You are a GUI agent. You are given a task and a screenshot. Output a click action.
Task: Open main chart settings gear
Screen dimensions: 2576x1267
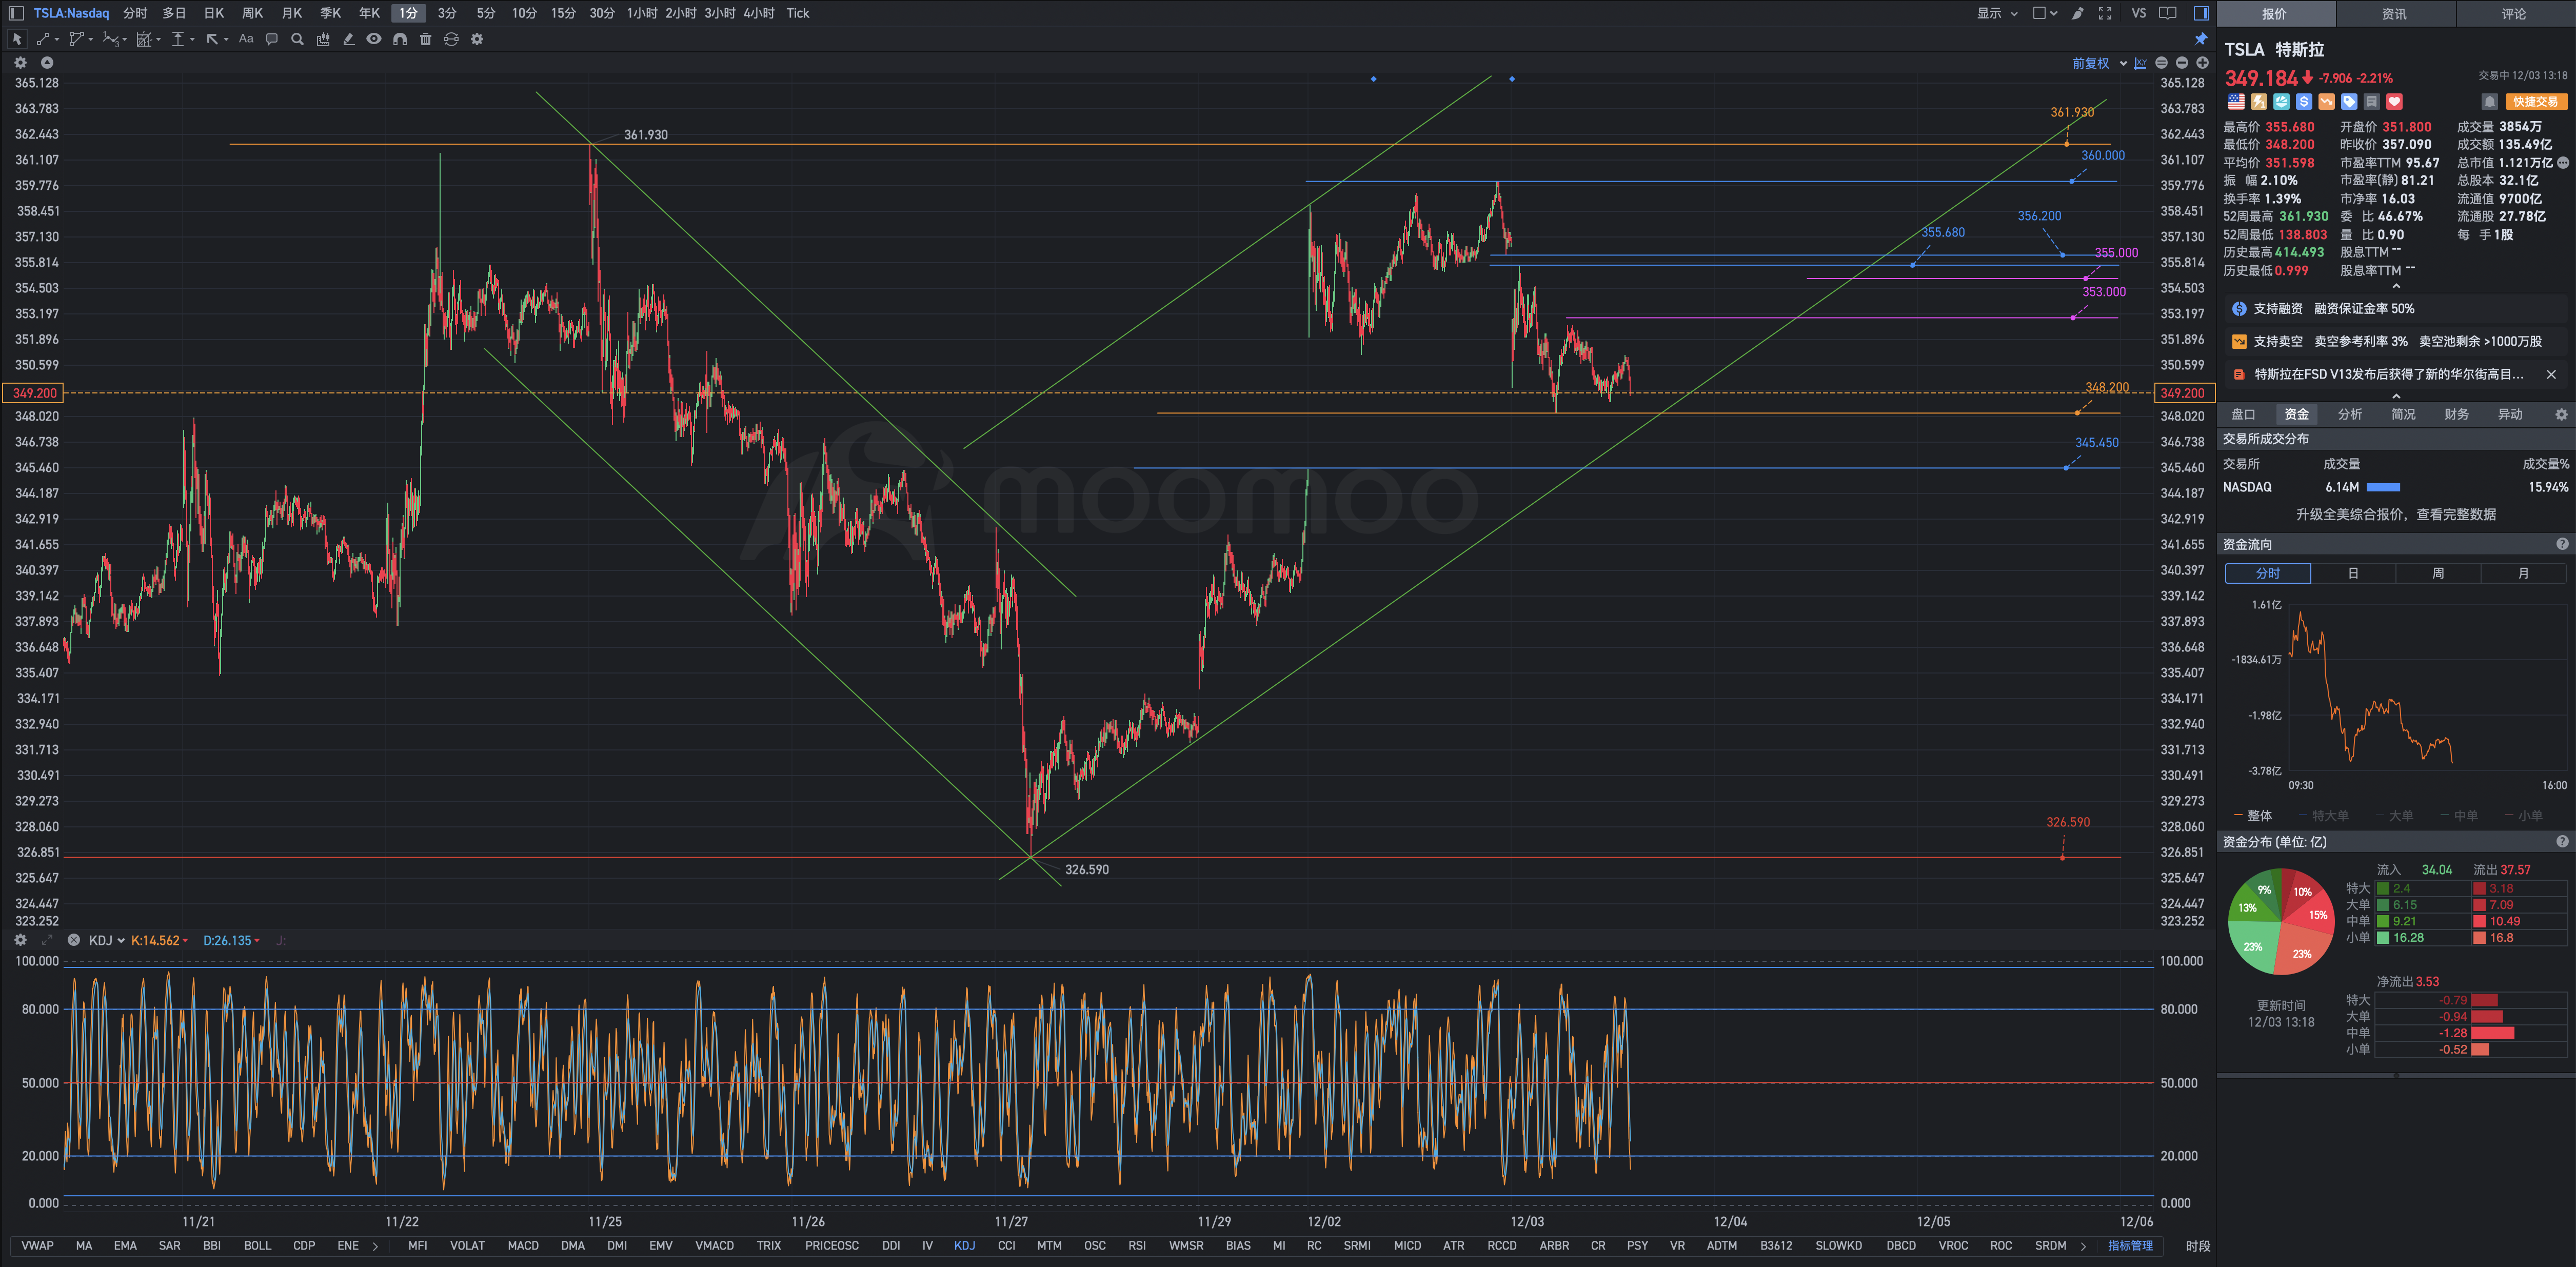[x=20, y=62]
